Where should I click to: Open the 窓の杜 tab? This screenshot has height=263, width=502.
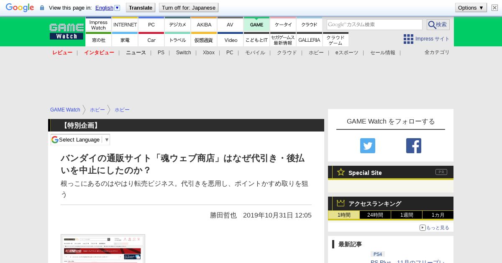(x=98, y=40)
